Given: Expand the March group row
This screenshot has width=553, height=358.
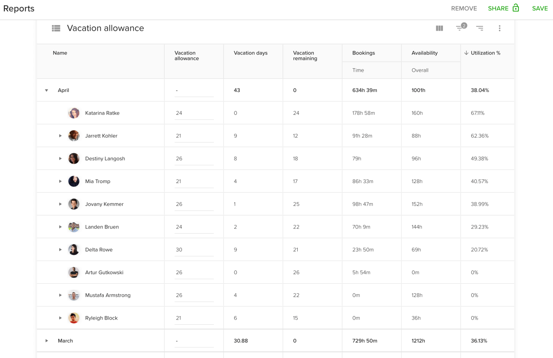Looking at the screenshot, I should (47, 341).
